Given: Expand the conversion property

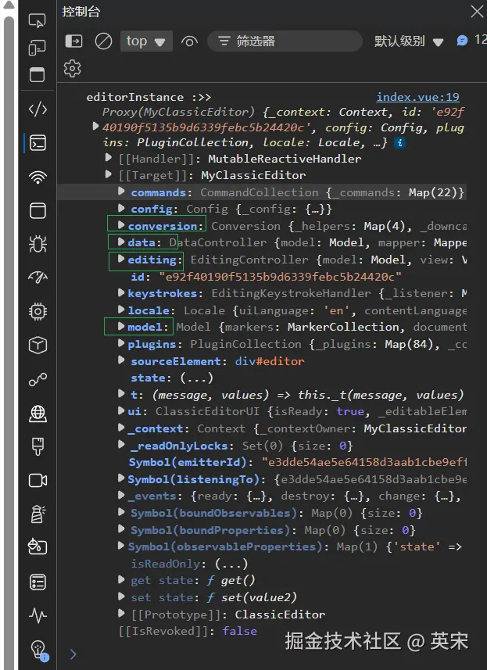Looking at the screenshot, I should coord(121,224).
